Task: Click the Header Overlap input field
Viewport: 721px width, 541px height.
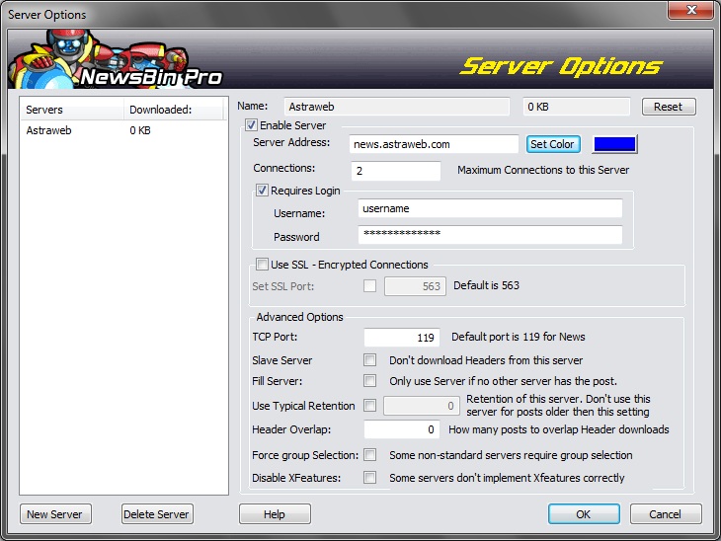Action: coord(402,429)
